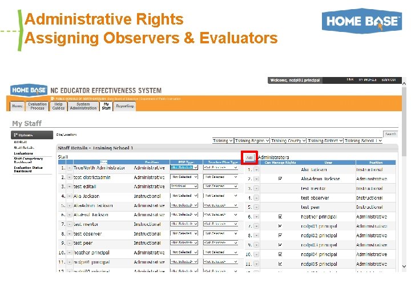The width and height of the screenshot is (411, 308).
Task: Open row menu for test peer in Staff list
Action: (x=70, y=243)
